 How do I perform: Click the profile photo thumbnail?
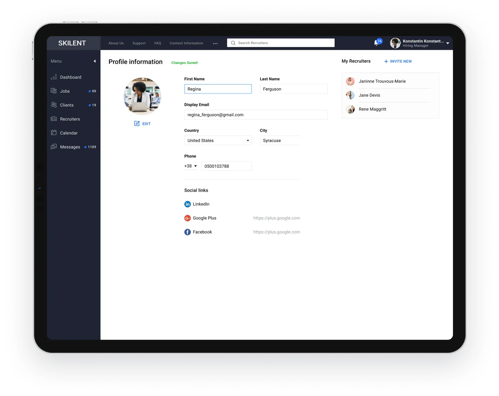click(x=142, y=96)
